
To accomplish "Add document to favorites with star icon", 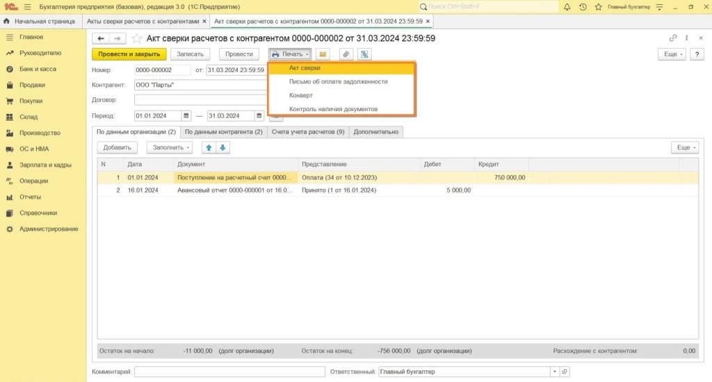I will point(136,39).
